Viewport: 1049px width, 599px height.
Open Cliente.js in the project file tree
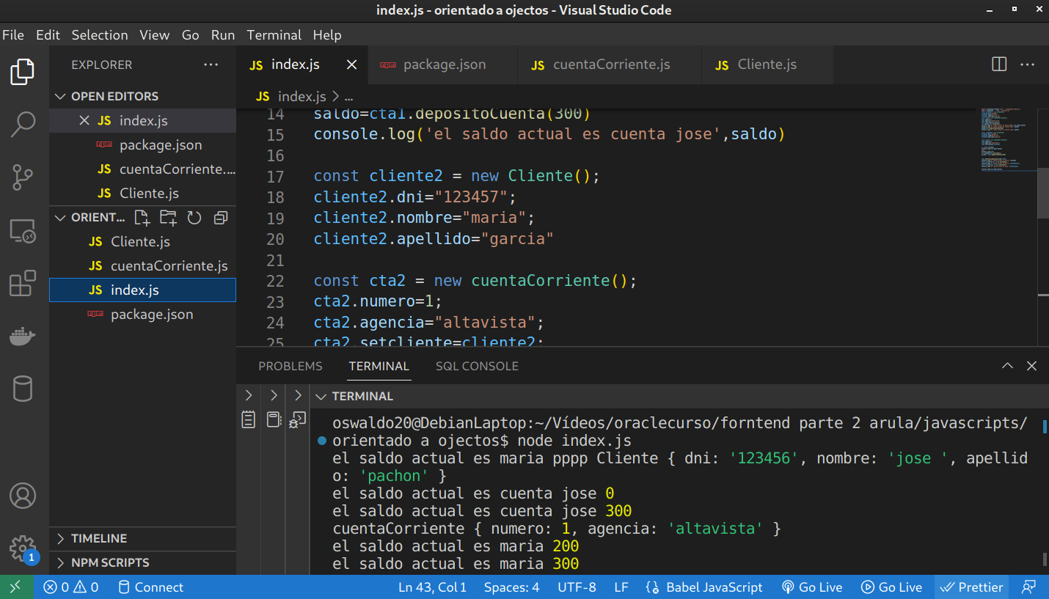(142, 241)
